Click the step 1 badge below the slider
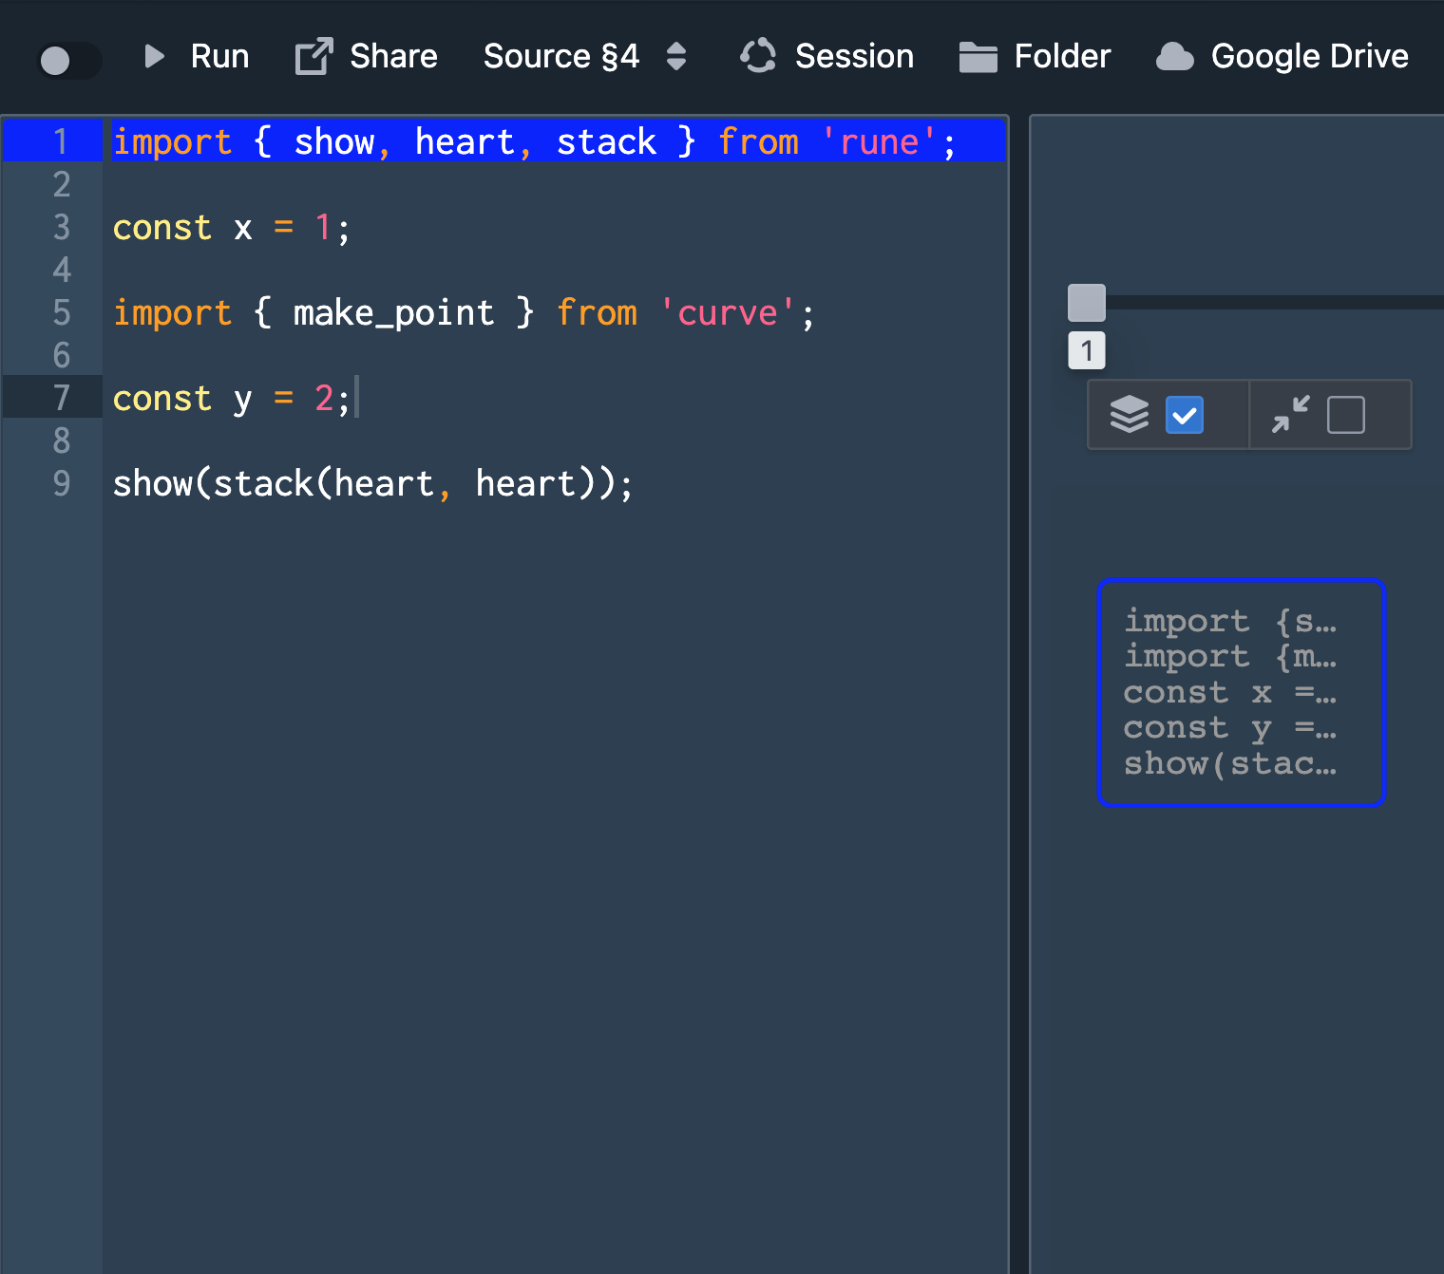Screen dimensions: 1444x1274 point(1086,350)
